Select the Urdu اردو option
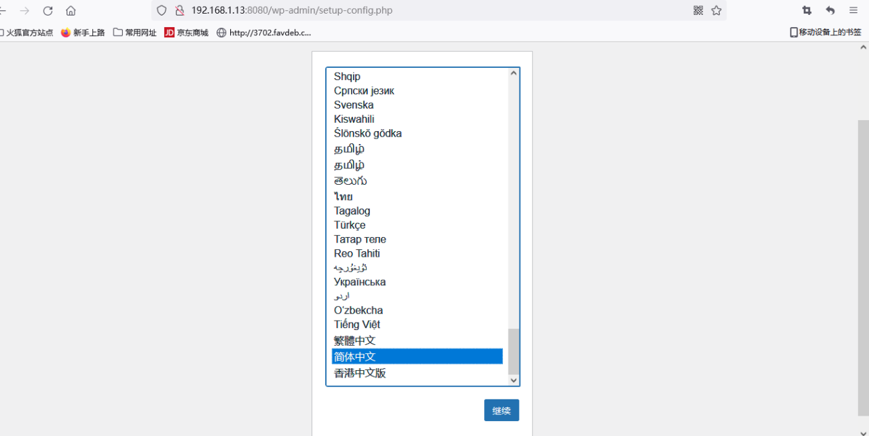869x436 pixels. [417, 296]
